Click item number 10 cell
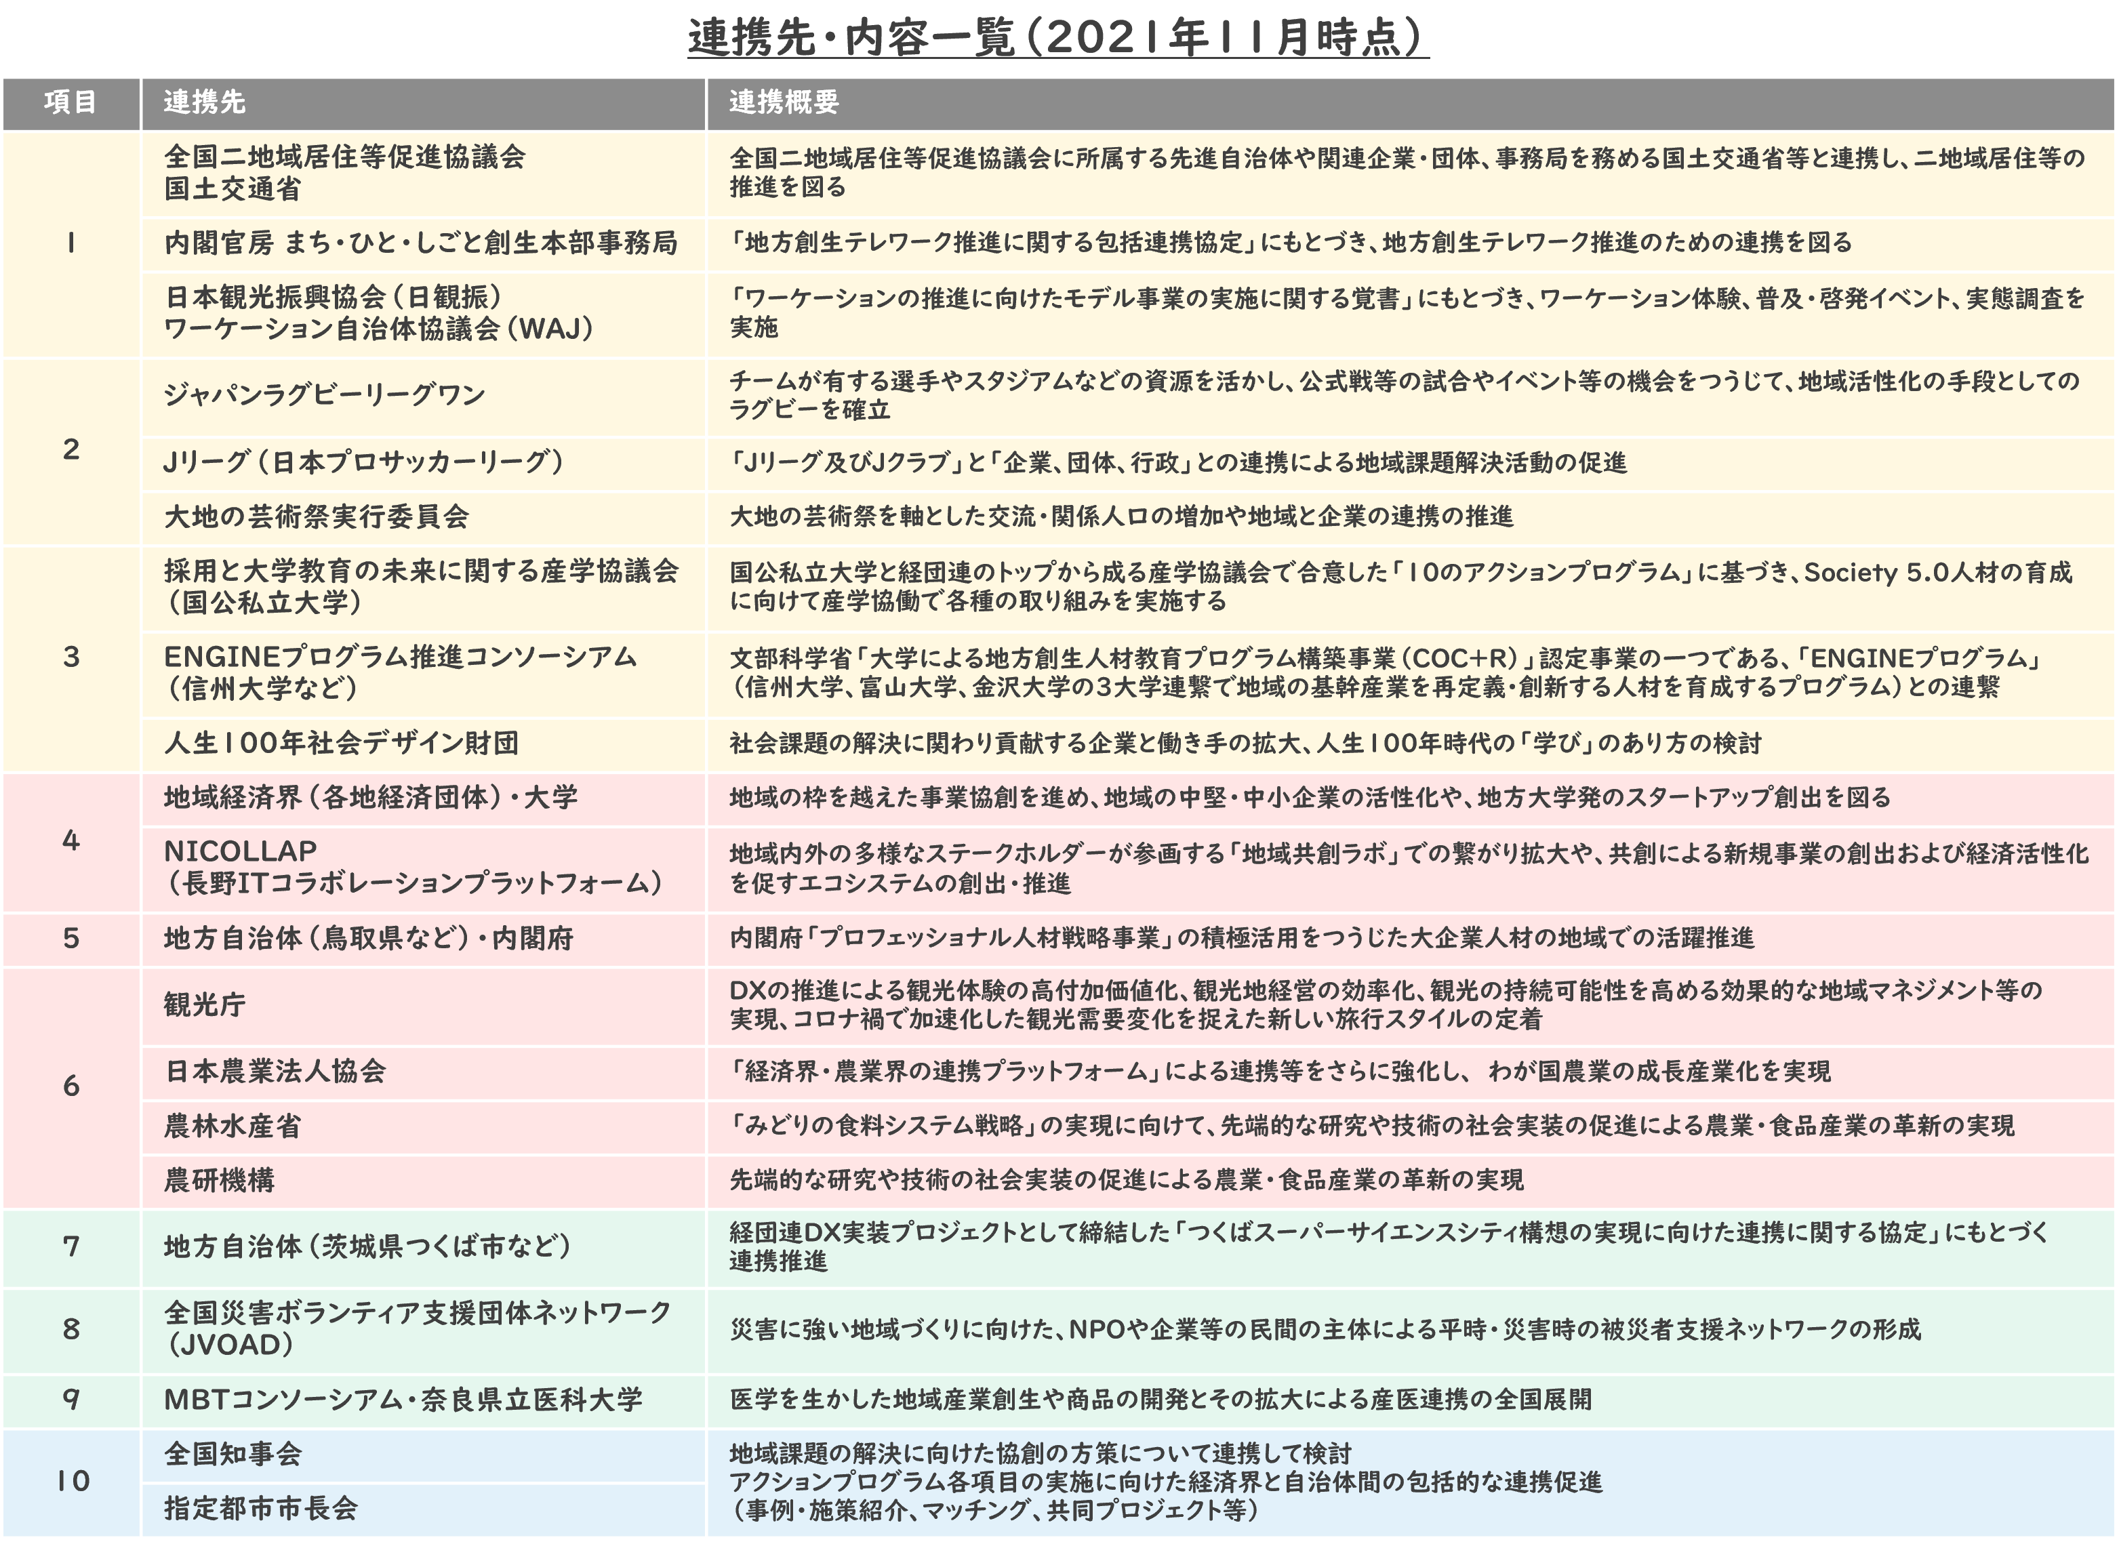Viewport: 2119px width, 1544px height. pyautogui.click(x=72, y=1480)
